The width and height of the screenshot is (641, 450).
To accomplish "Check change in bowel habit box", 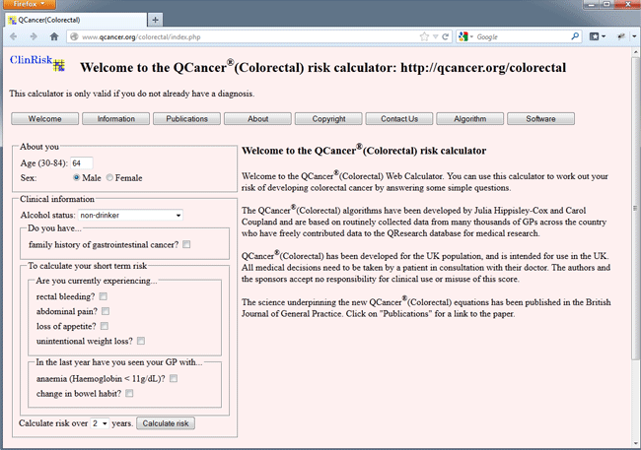I will tap(129, 393).
